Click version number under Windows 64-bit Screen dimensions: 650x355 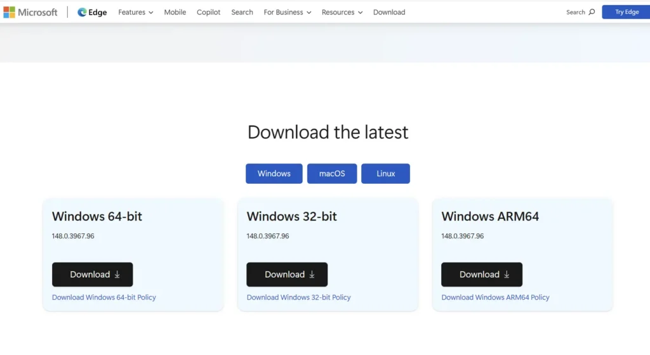pos(73,236)
